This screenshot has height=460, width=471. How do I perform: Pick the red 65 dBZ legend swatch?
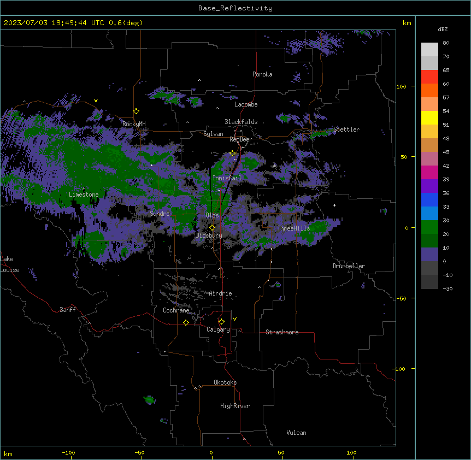(x=429, y=77)
